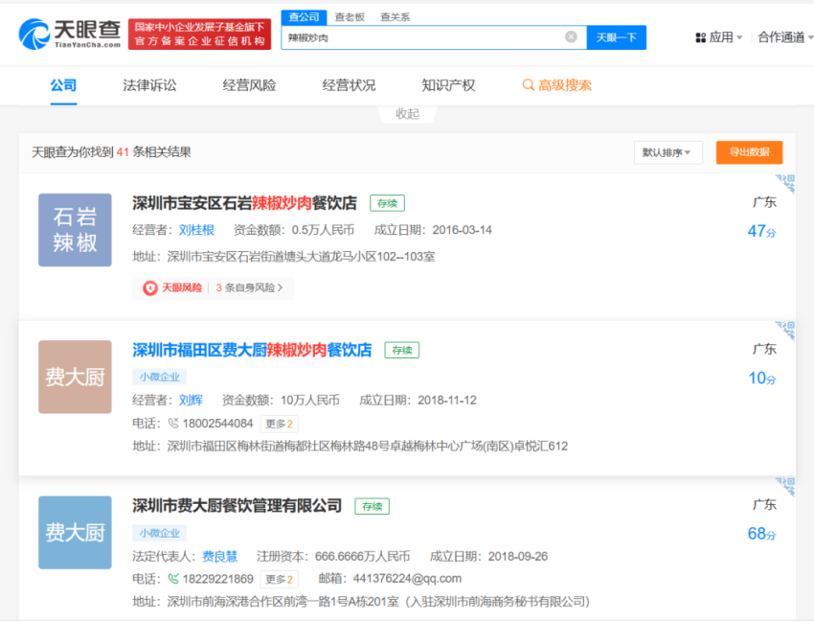Viewport: 814px width, 621px height.
Task: Click the TianYanCha logo
Action: click(x=70, y=34)
